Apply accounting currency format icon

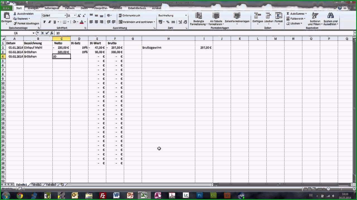(160, 22)
